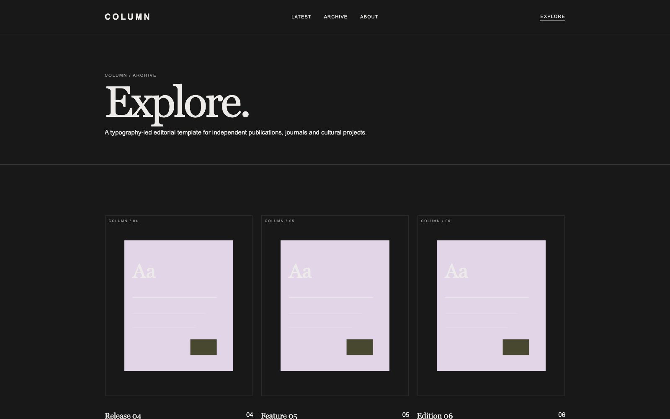Open the Feature 05 title link
The image size is (670, 419).
279,415
